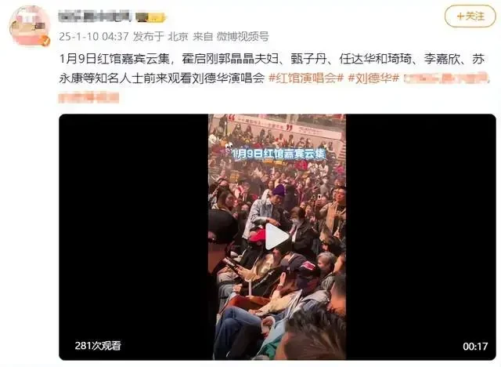Click the eyes emoji sticker in video
The image size is (501, 367).
point(228,147)
